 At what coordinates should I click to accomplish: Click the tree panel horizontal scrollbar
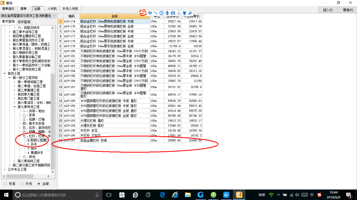point(20,176)
